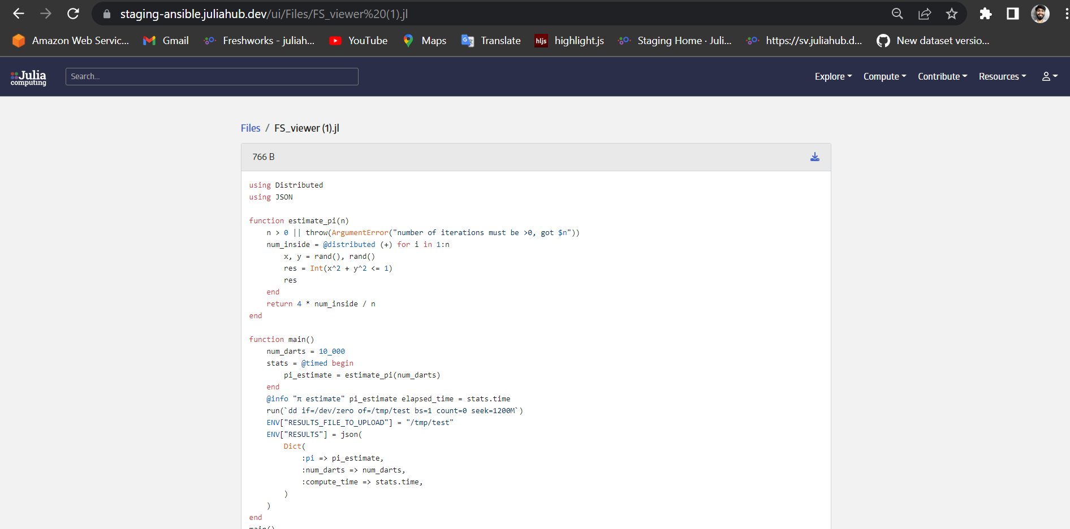Open the Maps bookmark
This screenshot has height=529, width=1070.
pos(424,41)
